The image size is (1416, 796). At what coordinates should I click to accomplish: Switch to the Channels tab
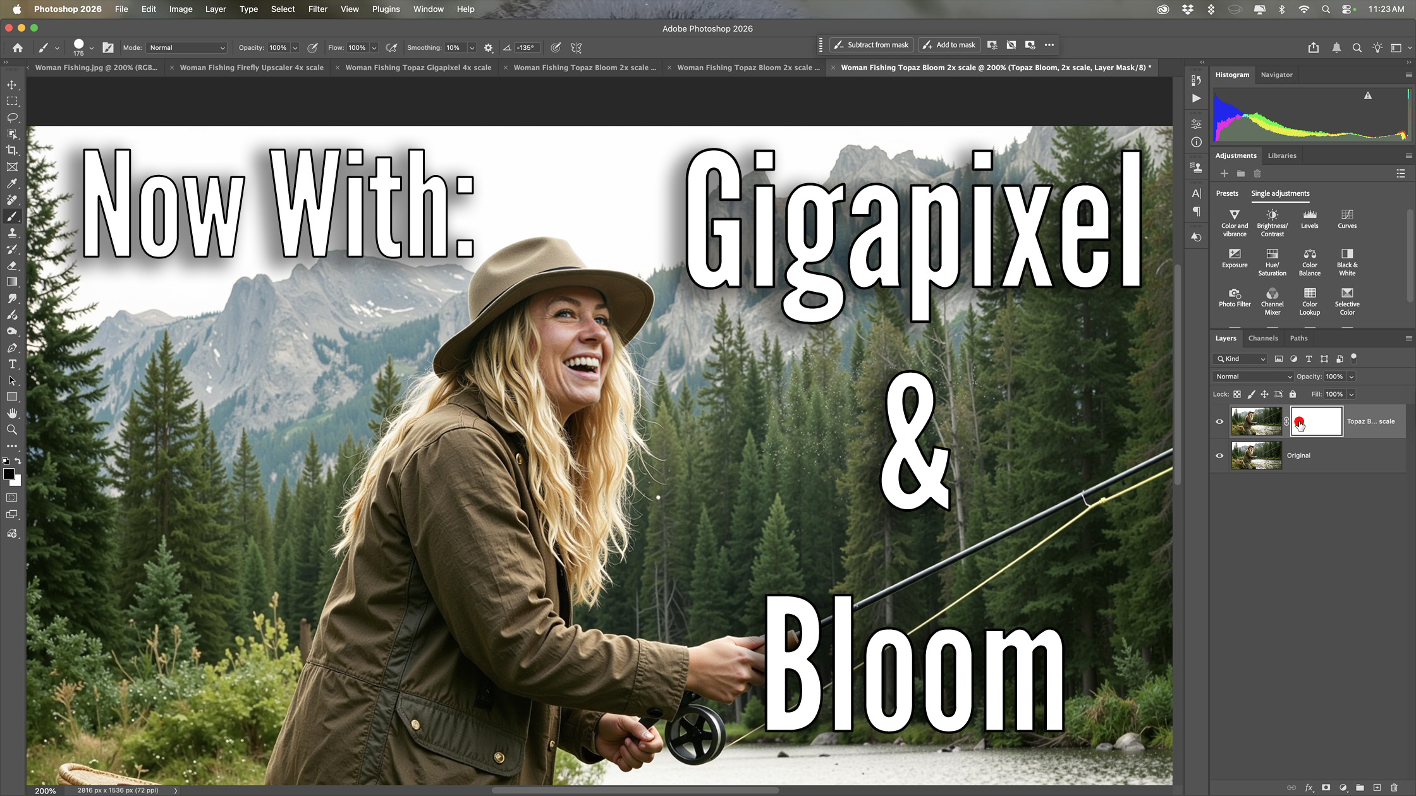pos(1263,338)
